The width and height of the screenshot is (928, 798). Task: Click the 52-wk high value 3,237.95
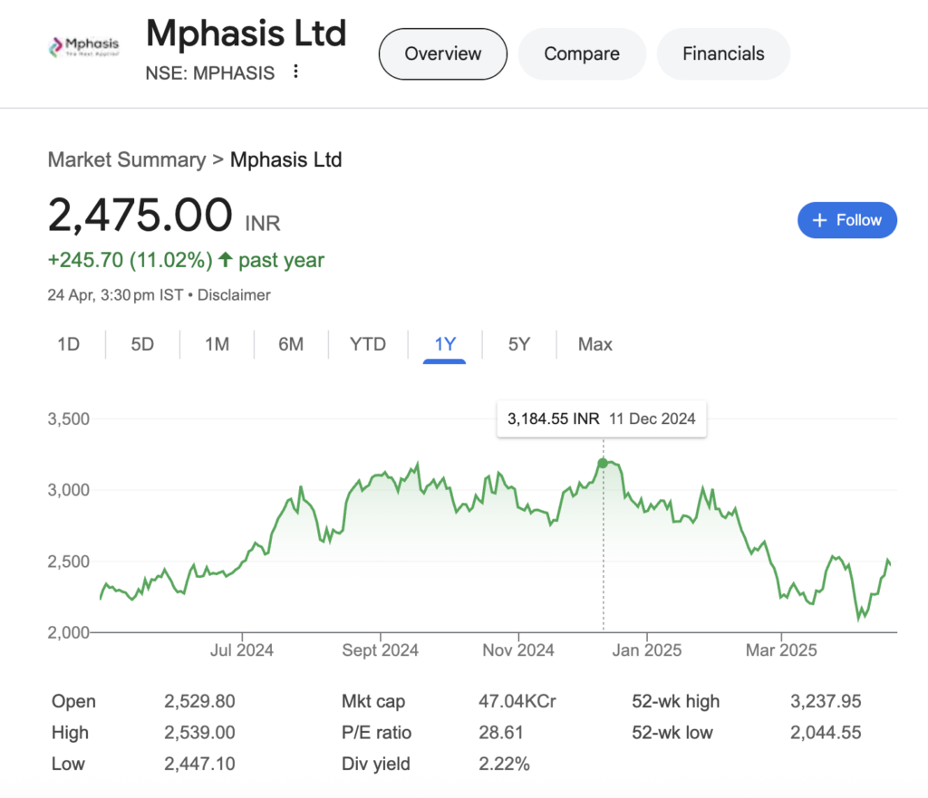pyautogui.click(x=826, y=701)
